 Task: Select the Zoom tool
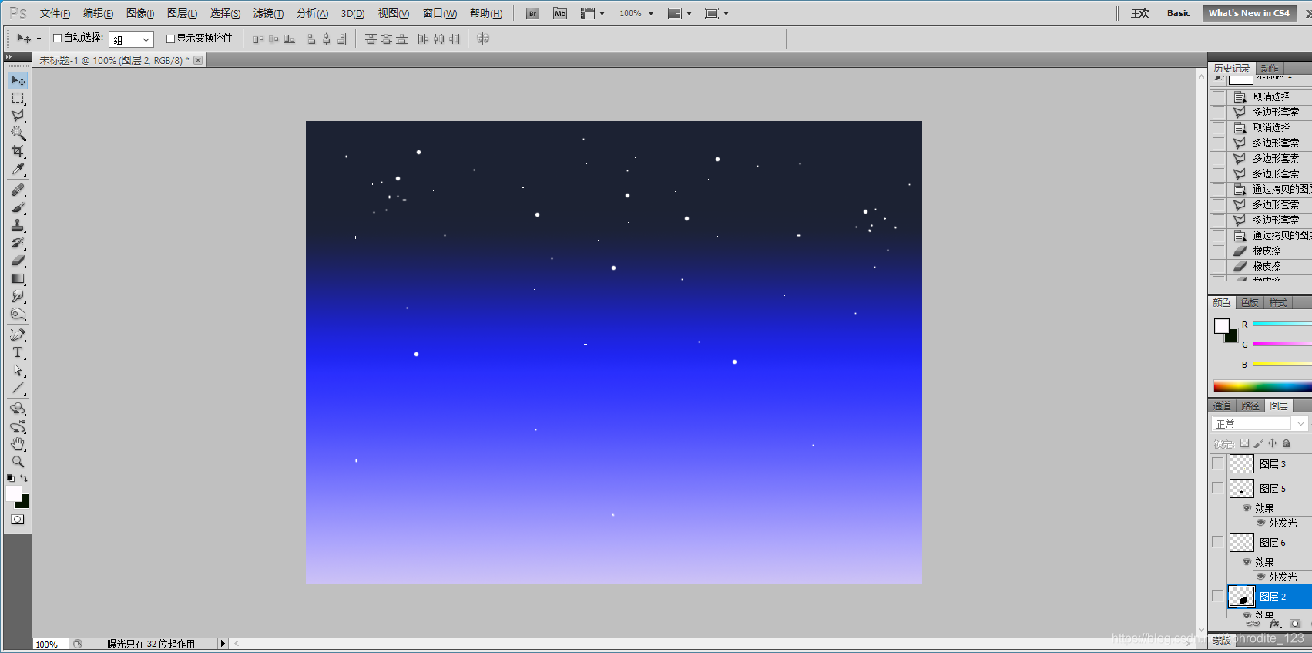pos(18,462)
